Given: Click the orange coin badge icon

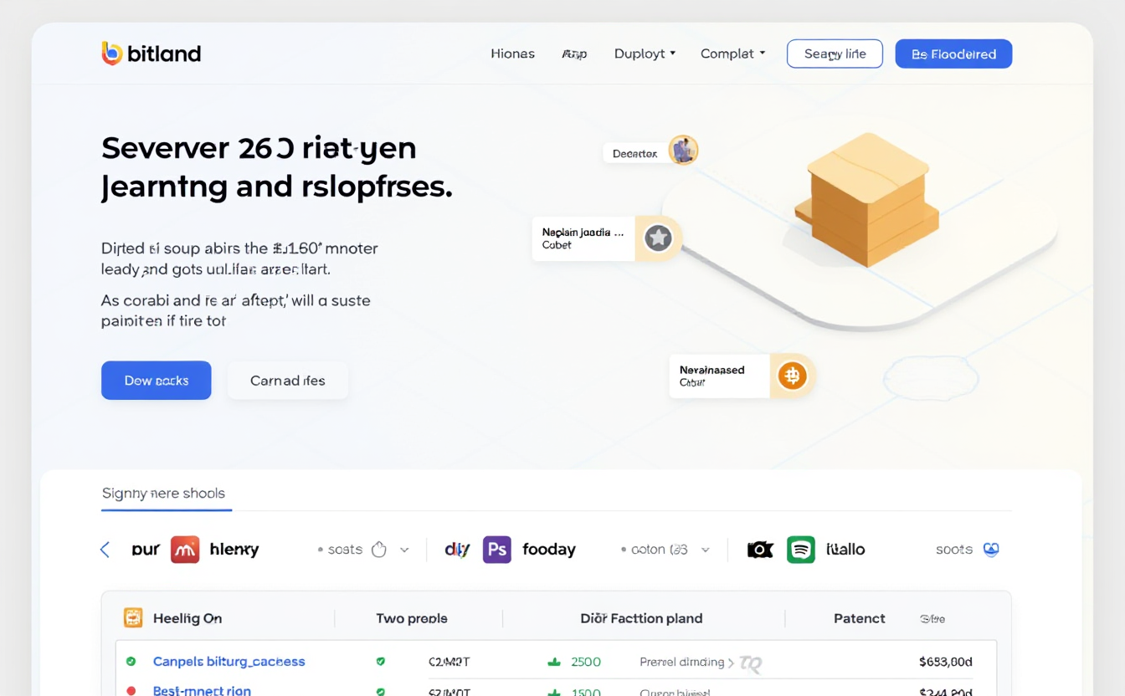Looking at the screenshot, I should click(x=792, y=376).
